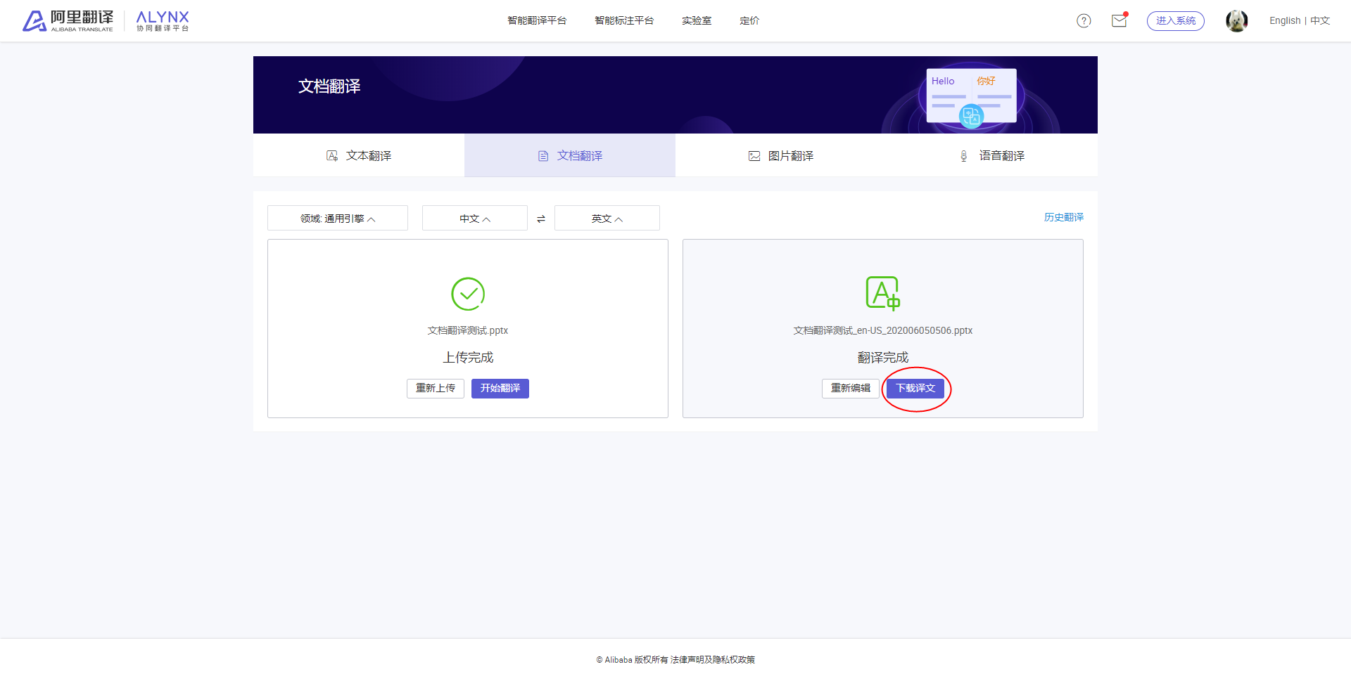Screen dimensions: 1351x681
Task: Open the help question mark icon
Action: [1084, 21]
